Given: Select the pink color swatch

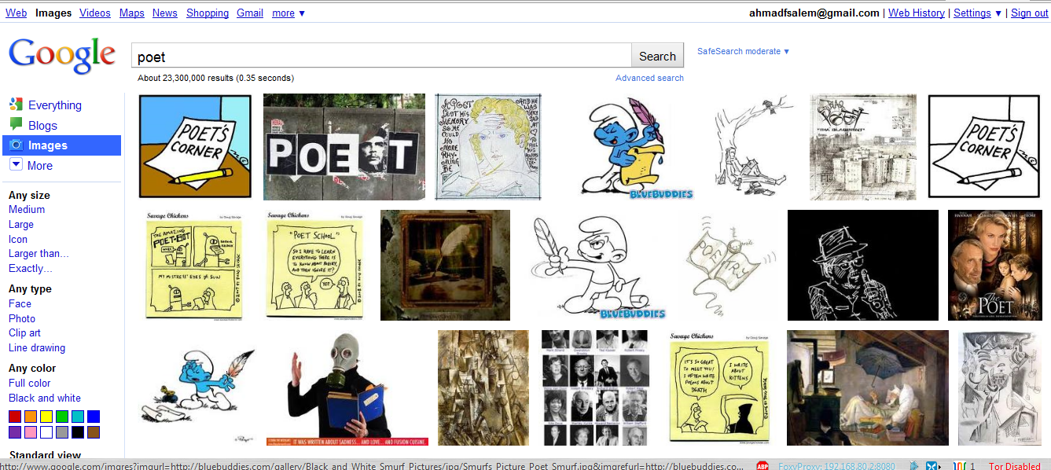Looking at the screenshot, I should click(x=31, y=432).
